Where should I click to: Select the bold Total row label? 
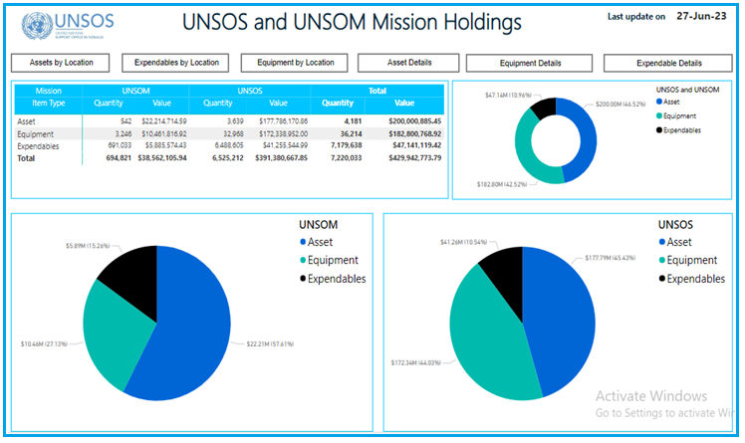pyautogui.click(x=26, y=158)
